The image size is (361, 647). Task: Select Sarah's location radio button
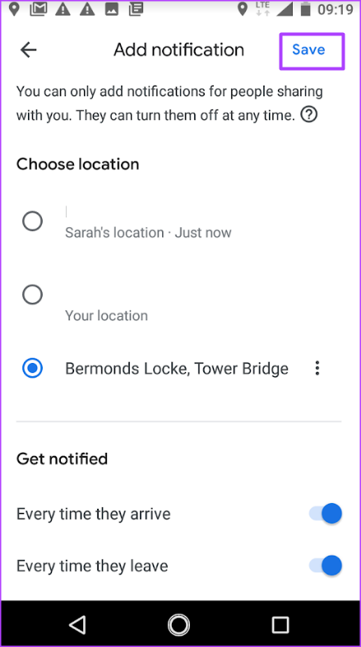click(x=32, y=221)
